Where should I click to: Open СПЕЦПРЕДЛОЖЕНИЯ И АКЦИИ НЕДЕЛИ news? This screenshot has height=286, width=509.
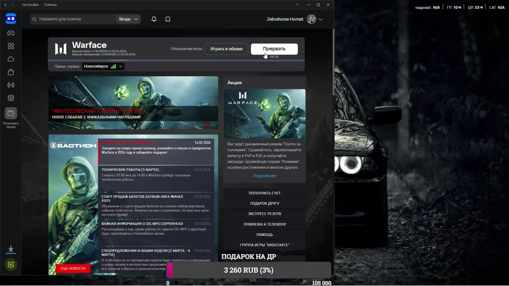[x=156, y=260]
